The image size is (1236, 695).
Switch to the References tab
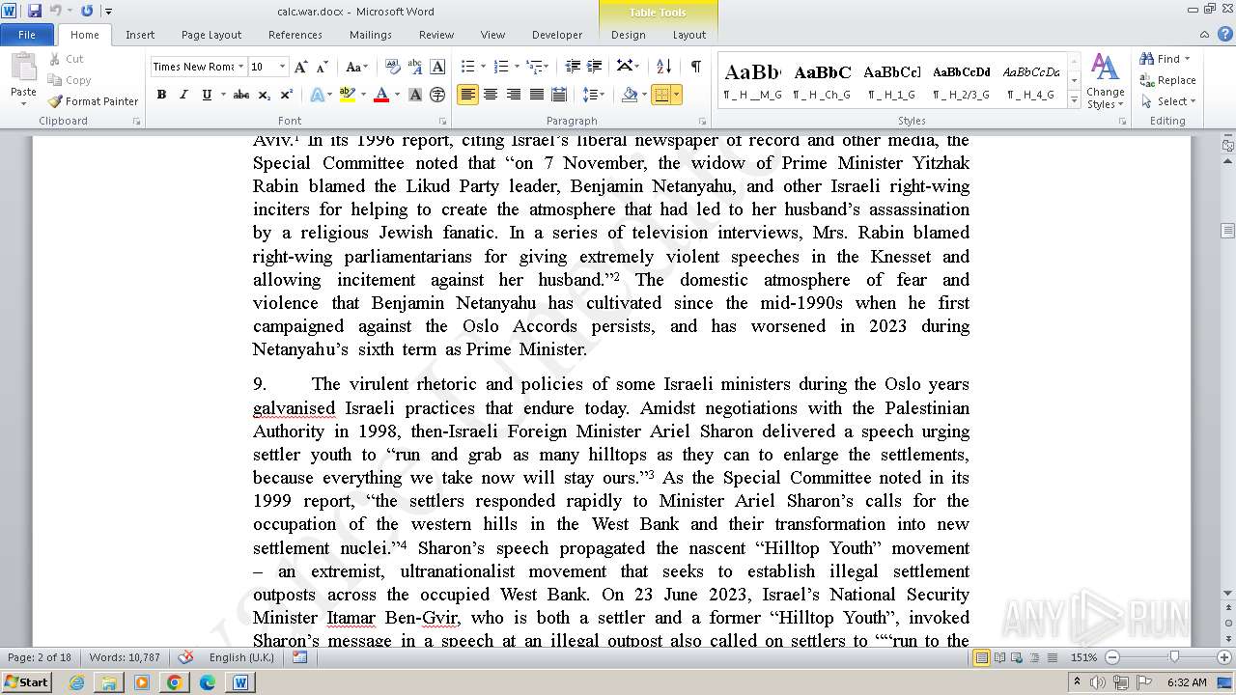coord(295,35)
